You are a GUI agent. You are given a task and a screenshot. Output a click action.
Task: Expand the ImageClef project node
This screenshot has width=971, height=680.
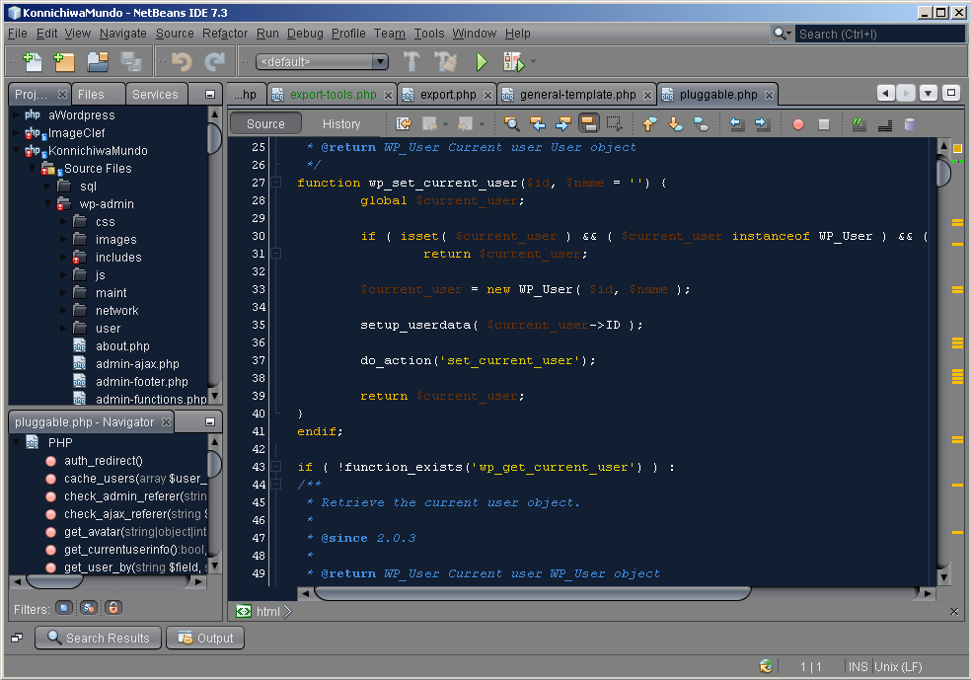[17, 132]
